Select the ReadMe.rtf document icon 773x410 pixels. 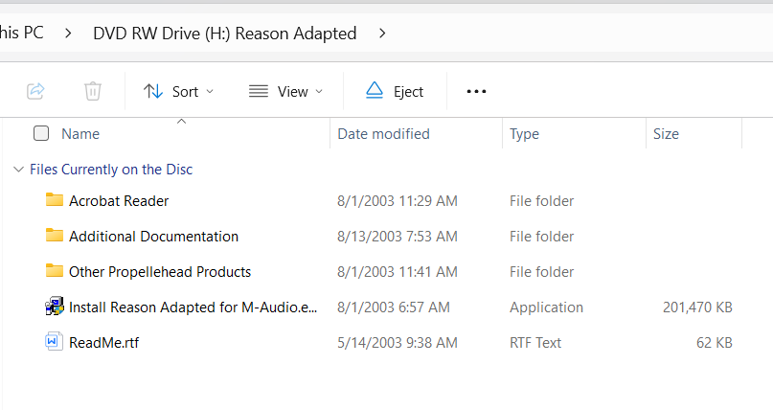[x=54, y=341]
